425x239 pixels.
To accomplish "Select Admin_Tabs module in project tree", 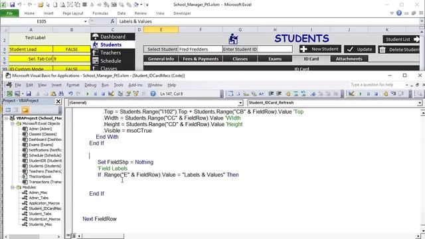I will [39, 198].
